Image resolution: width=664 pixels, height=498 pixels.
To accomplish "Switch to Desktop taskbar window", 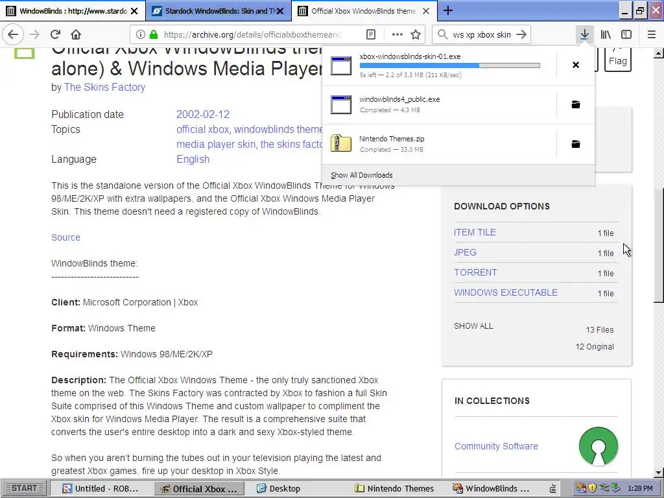I will tap(279, 488).
